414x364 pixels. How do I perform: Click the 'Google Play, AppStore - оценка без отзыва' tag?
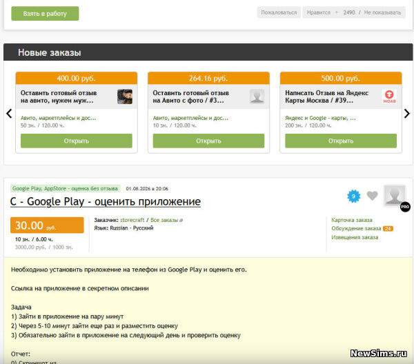[66, 188]
